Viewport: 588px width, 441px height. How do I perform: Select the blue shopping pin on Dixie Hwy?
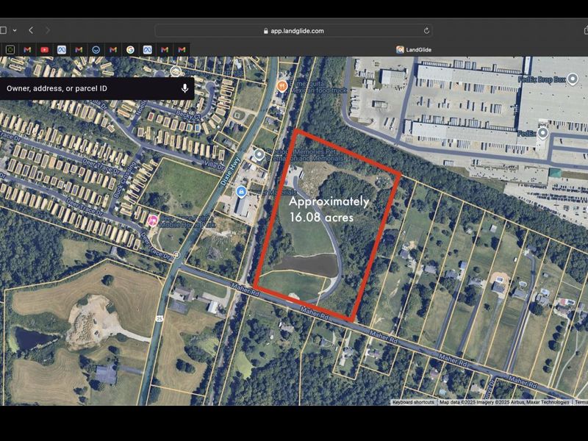(240, 193)
